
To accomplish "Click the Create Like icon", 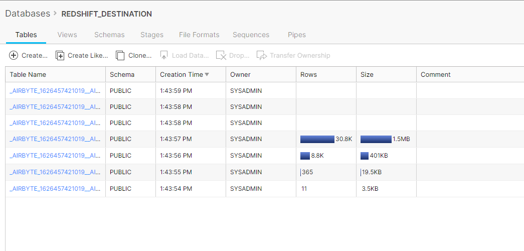I will pyautogui.click(x=60, y=55).
